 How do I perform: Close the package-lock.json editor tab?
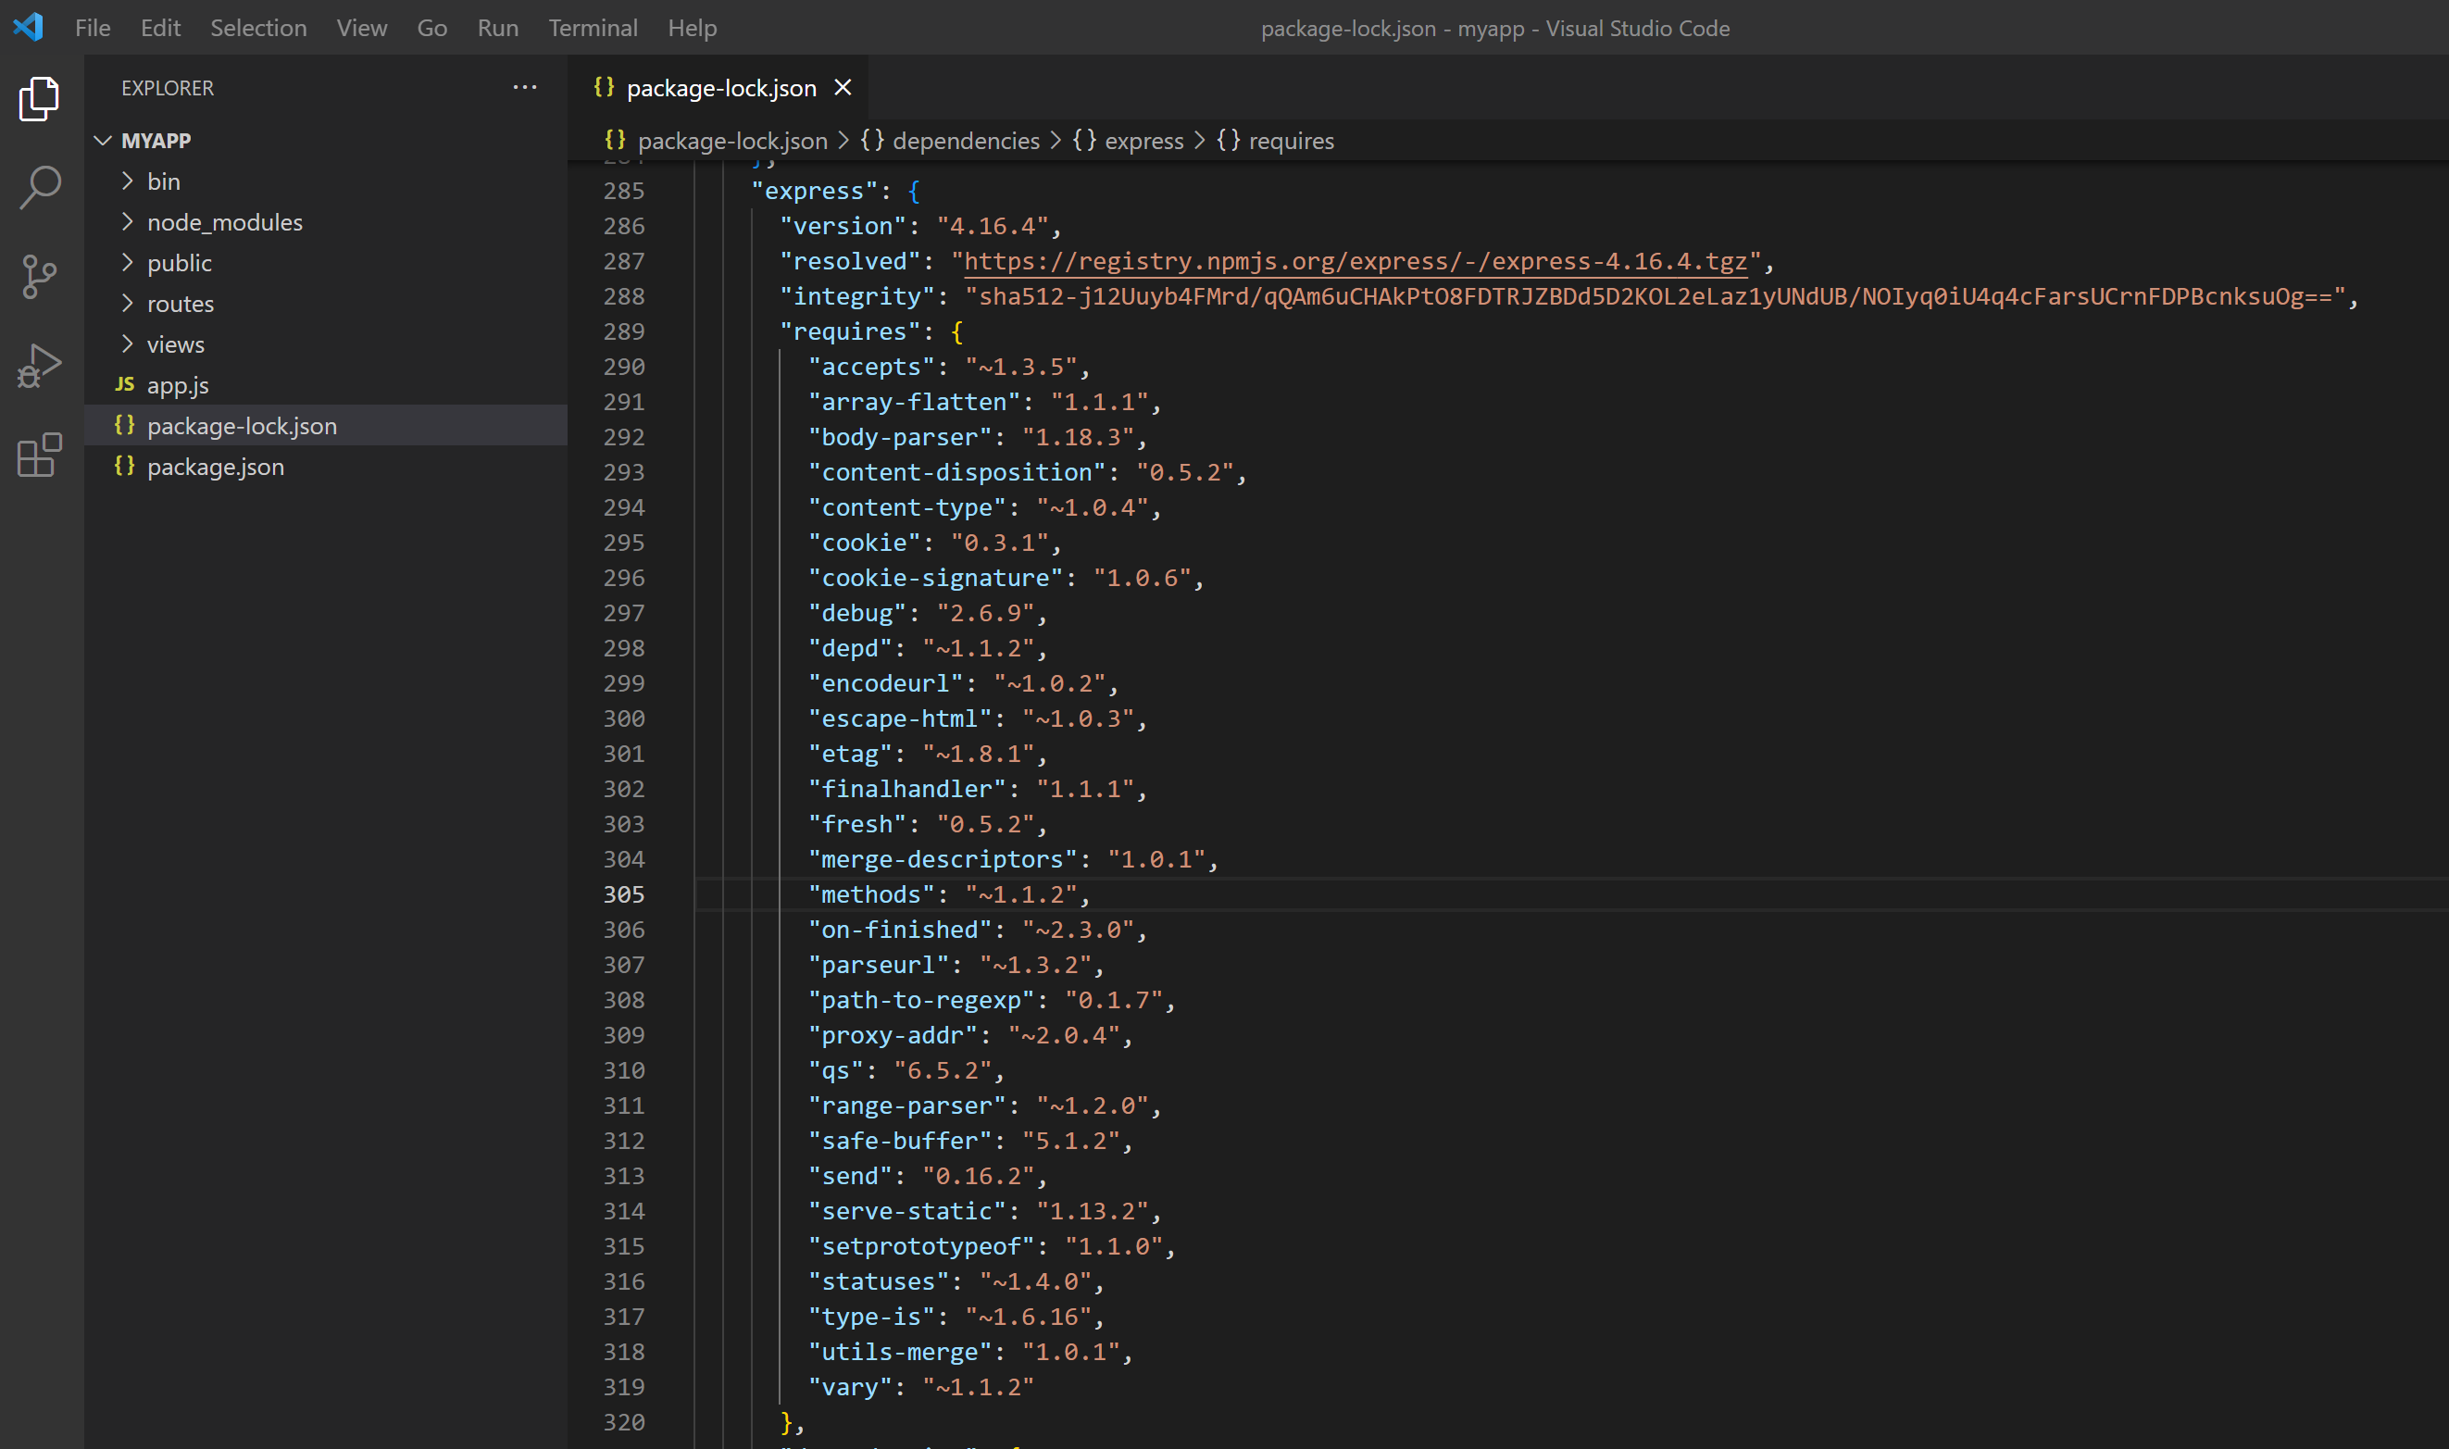tap(843, 88)
